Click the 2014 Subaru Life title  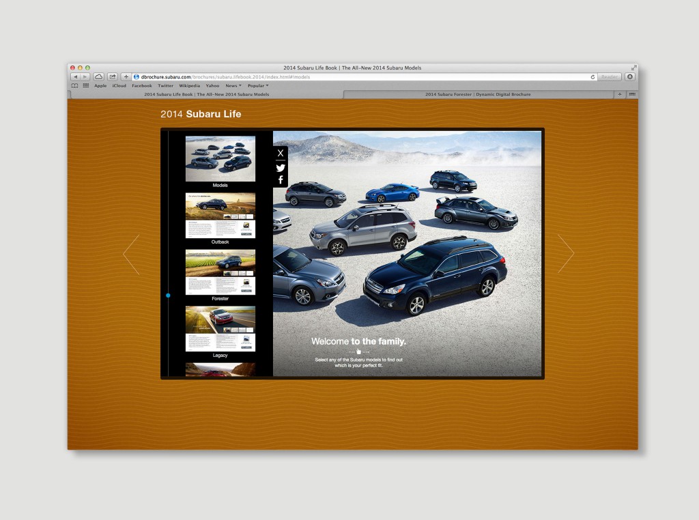point(201,114)
